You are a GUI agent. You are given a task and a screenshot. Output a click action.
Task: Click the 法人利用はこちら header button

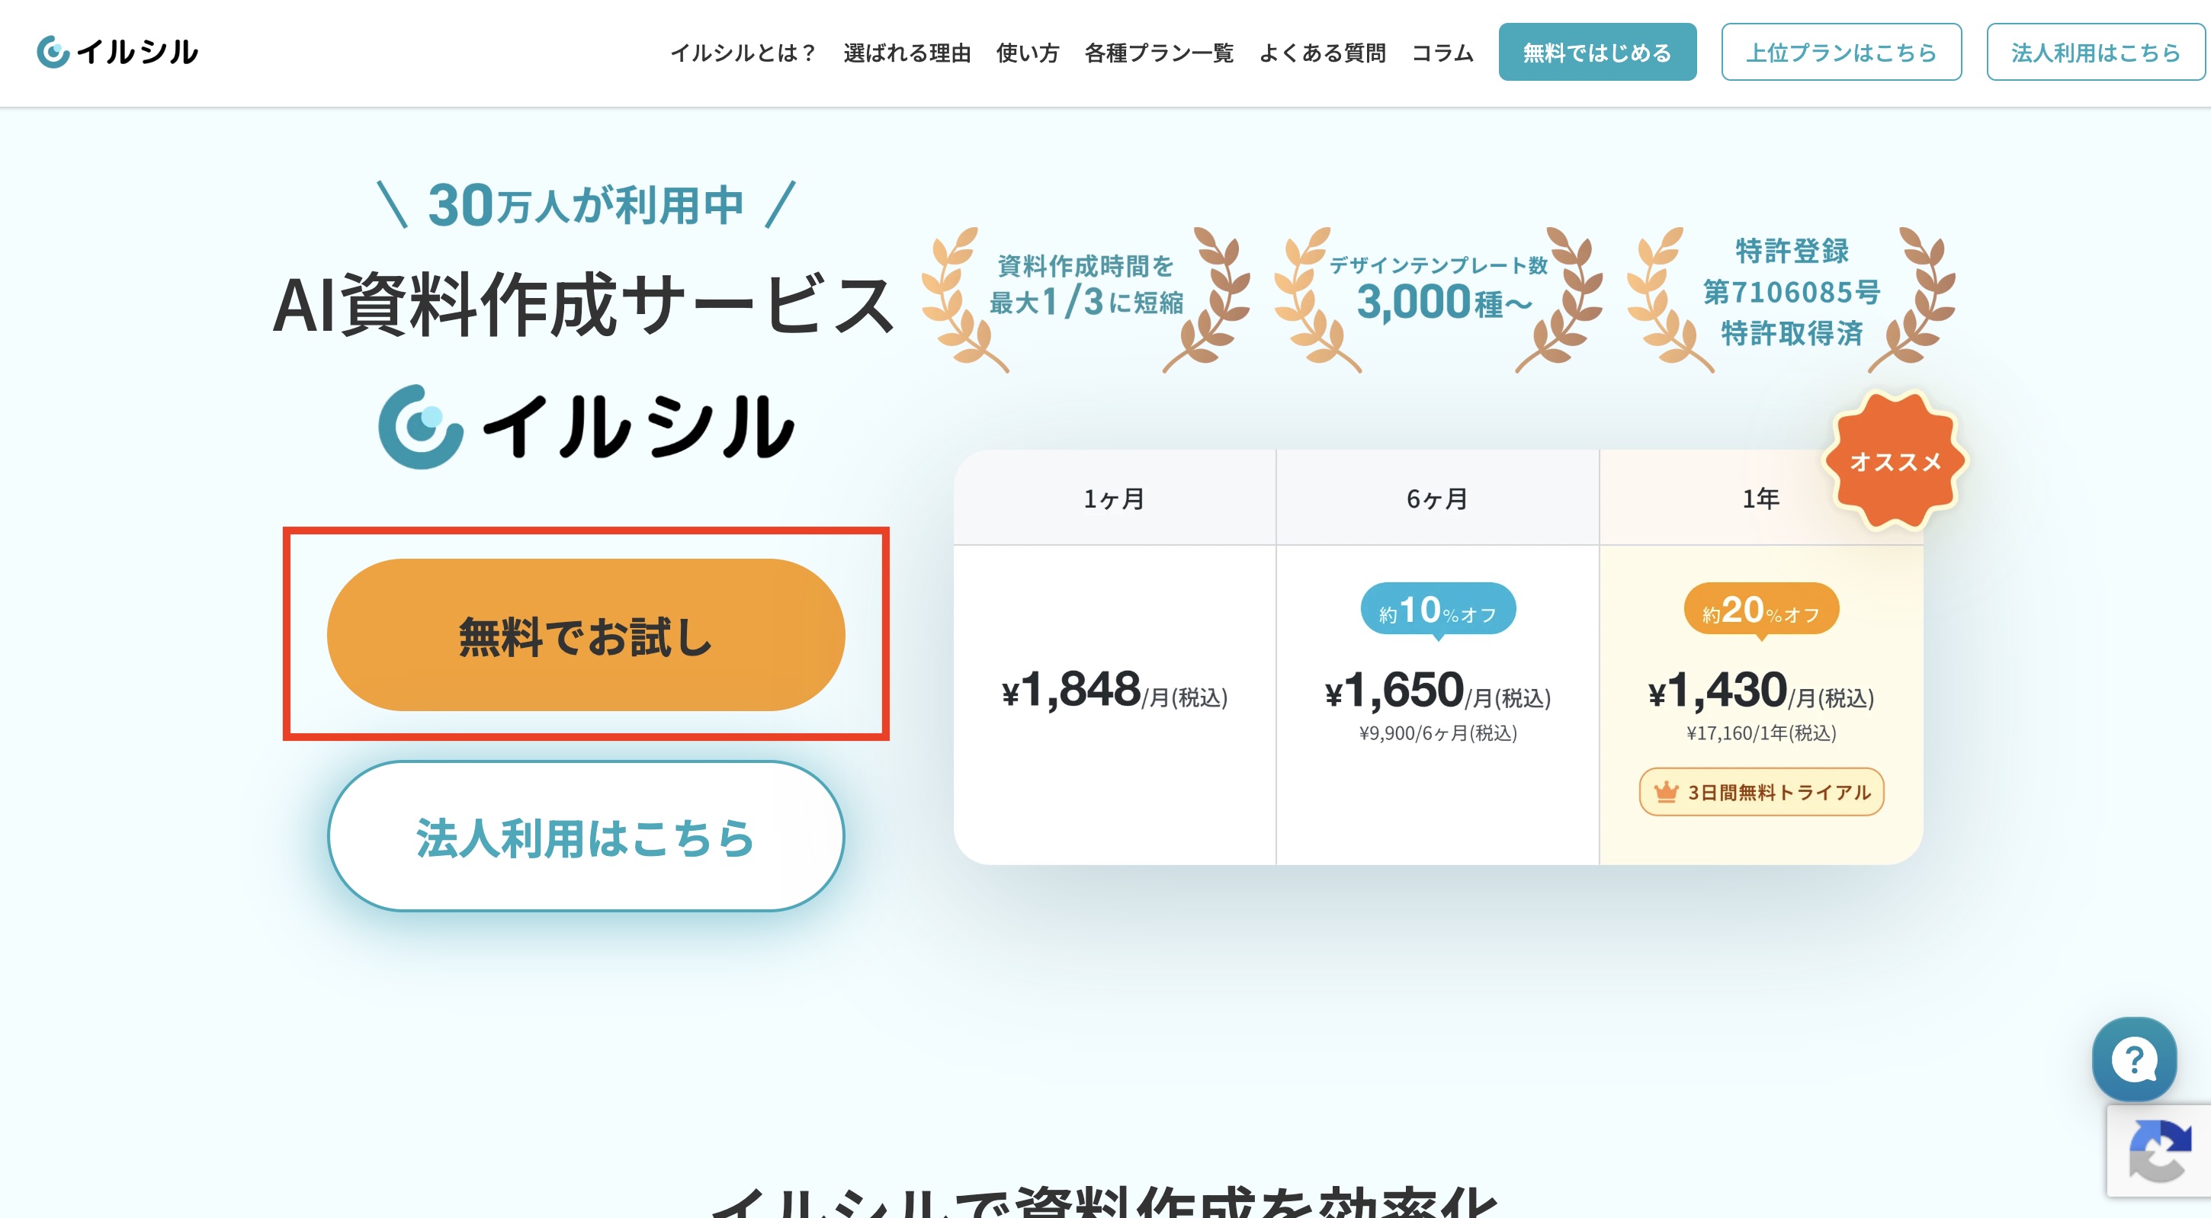2095,53
